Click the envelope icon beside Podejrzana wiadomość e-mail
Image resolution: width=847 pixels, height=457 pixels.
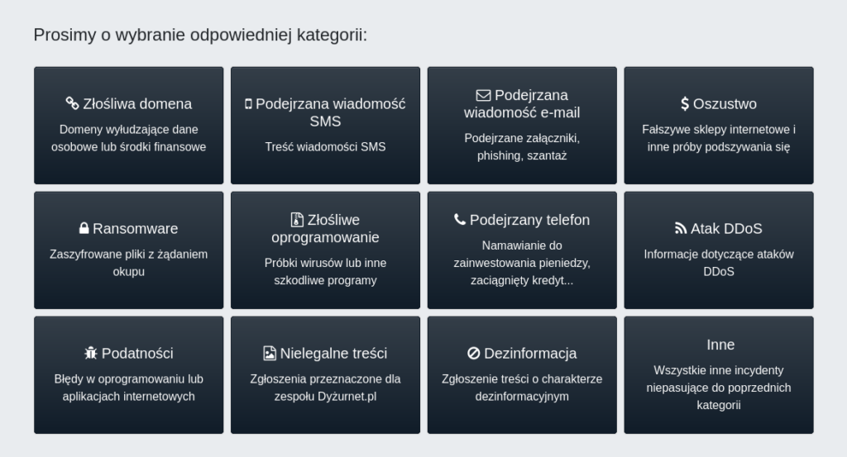coord(483,95)
